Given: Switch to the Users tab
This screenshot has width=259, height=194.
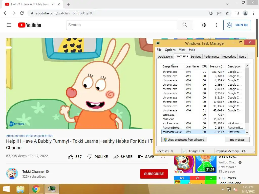Looking at the screenshot, I should [242, 57].
